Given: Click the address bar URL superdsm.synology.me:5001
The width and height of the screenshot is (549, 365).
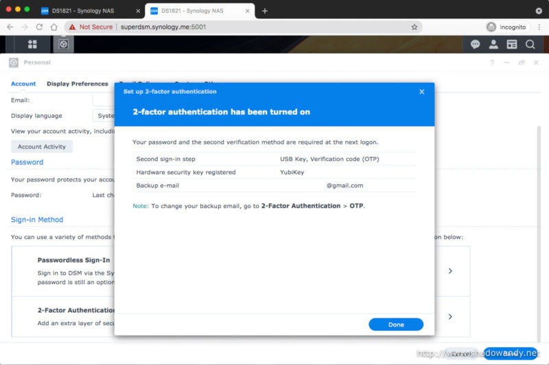Looking at the screenshot, I should coord(163,27).
